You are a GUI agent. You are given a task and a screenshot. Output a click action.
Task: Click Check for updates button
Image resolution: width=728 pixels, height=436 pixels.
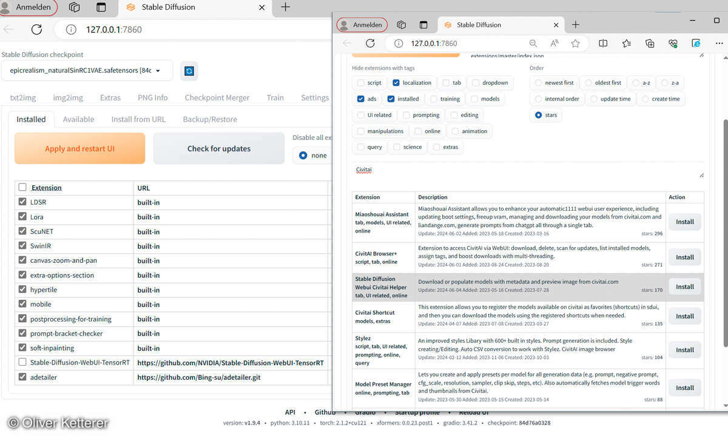click(219, 148)
